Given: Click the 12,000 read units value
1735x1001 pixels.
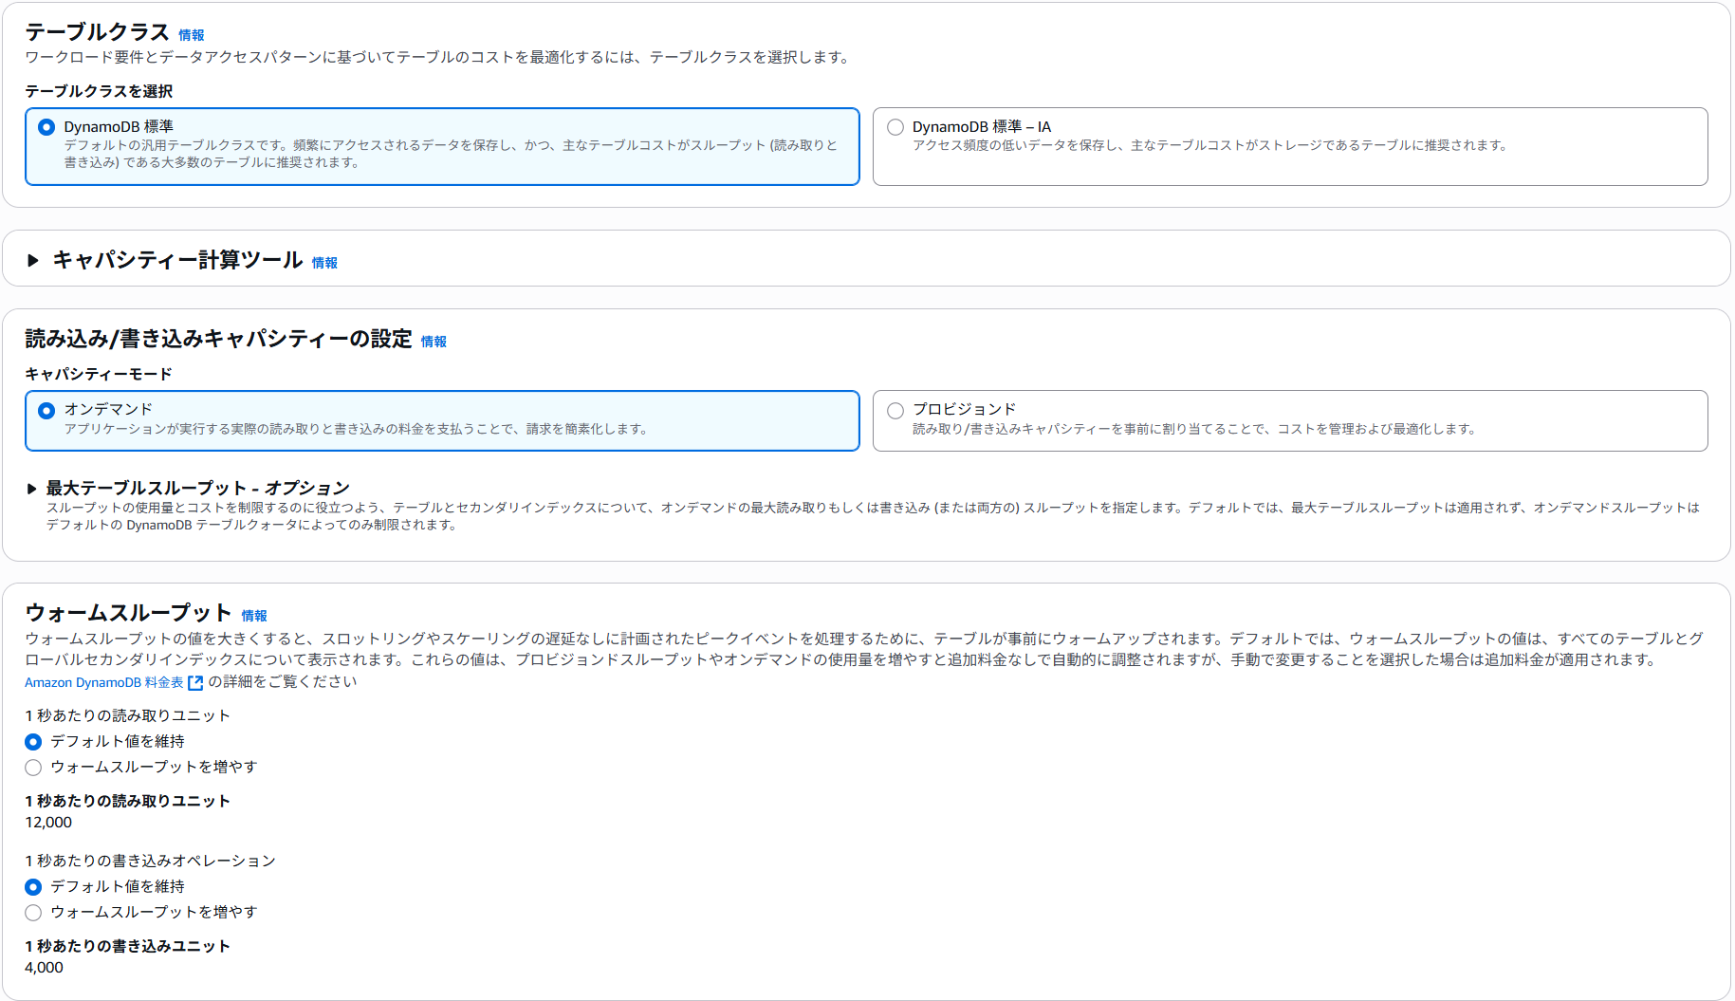Looking at the screenshot, I should pyautogui.click(x=48, y=823).
